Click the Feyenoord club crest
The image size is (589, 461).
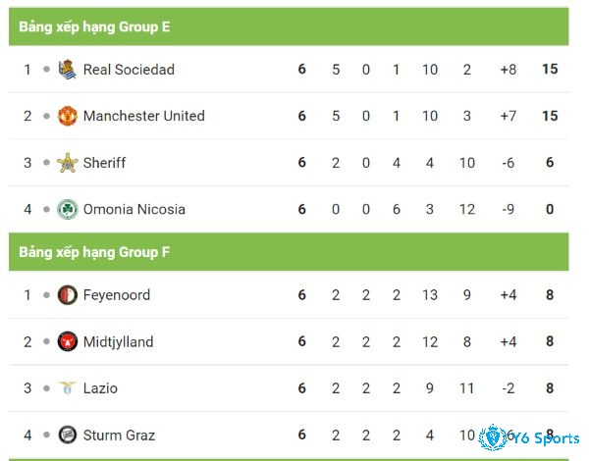tap(67, 295)
